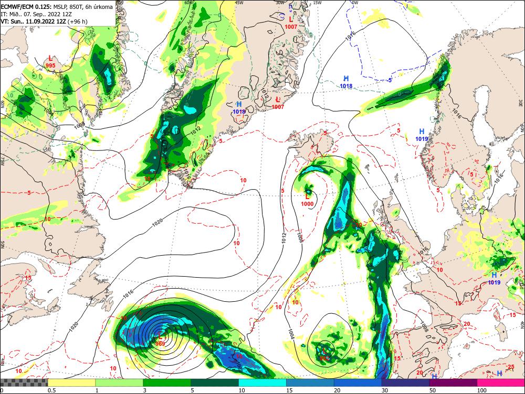Select the pink above-100 legend swatch
525x394 pixels.
[x=501, y=382]
